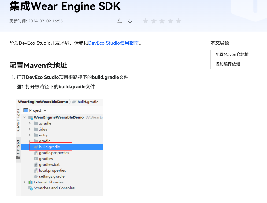Click the share icon beside update time
Screen dimensions: 267x203
point(119,21)
